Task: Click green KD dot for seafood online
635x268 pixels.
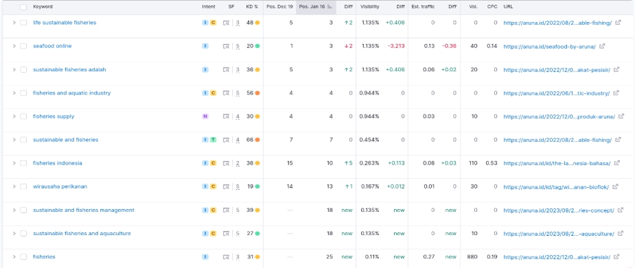Action: 257,46
